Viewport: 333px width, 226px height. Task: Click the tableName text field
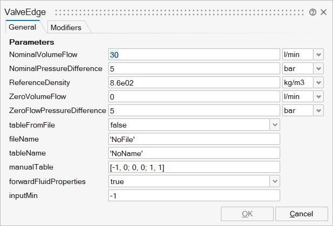(x=194, y=153)
